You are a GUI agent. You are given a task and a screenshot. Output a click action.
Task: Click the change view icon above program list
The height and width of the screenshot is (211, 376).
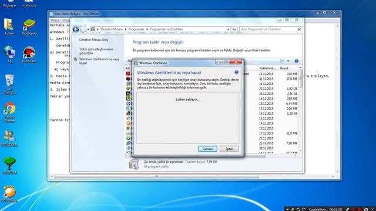(282, 61)
